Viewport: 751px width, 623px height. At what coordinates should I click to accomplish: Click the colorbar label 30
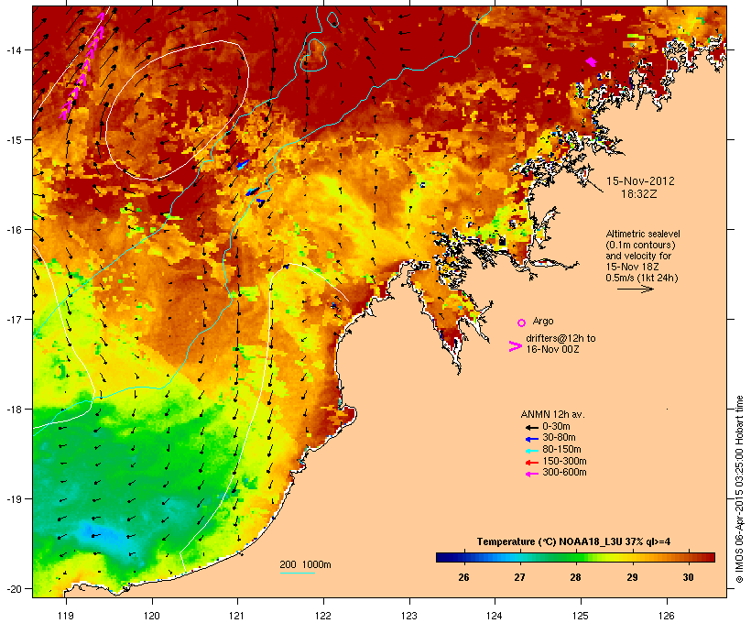point(688,577)
